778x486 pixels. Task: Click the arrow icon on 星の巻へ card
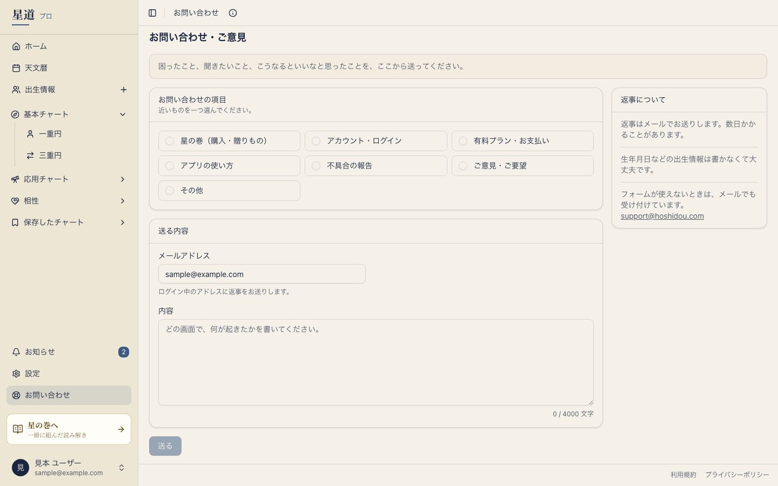pyautogui.click(x=121, y=429)
